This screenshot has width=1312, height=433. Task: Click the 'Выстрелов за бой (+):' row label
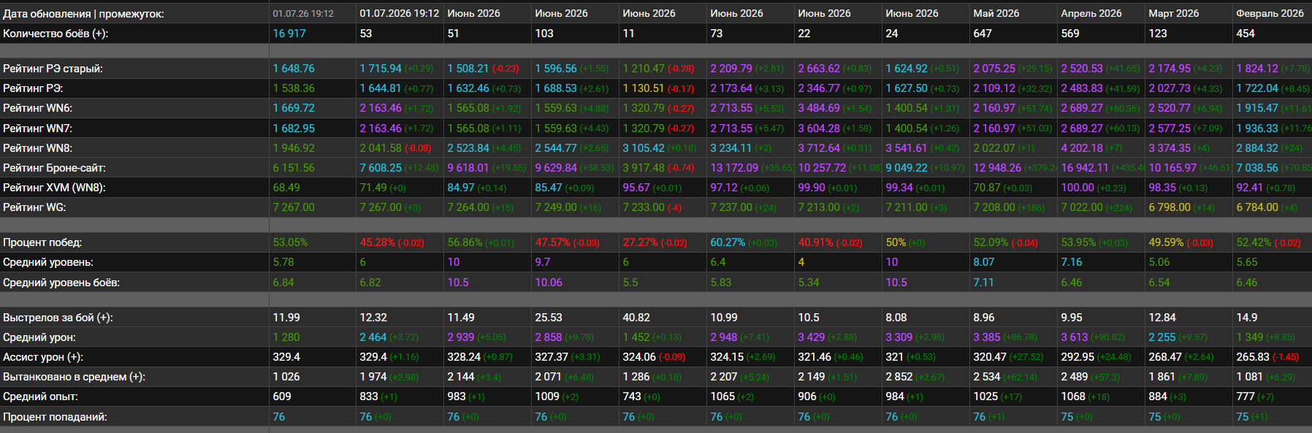(58, 317)
